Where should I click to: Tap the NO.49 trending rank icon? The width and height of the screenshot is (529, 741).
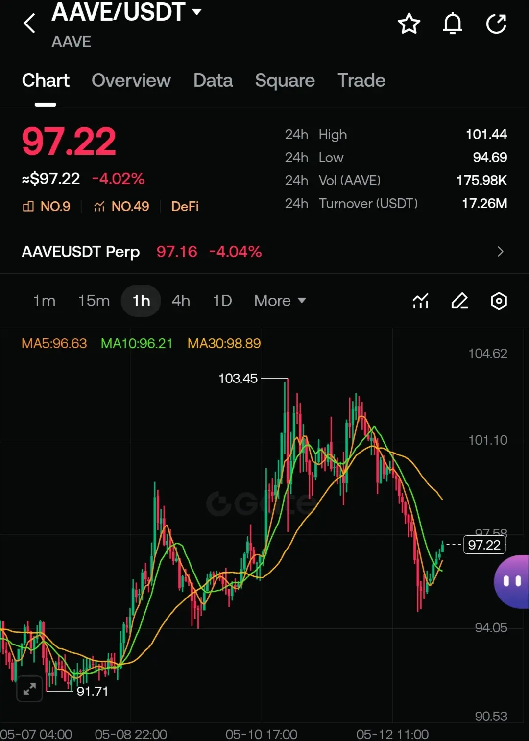(99, 206)
